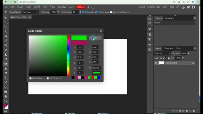Open the Character panel icon
Viewport: 203px width, 114px height.
150,35
